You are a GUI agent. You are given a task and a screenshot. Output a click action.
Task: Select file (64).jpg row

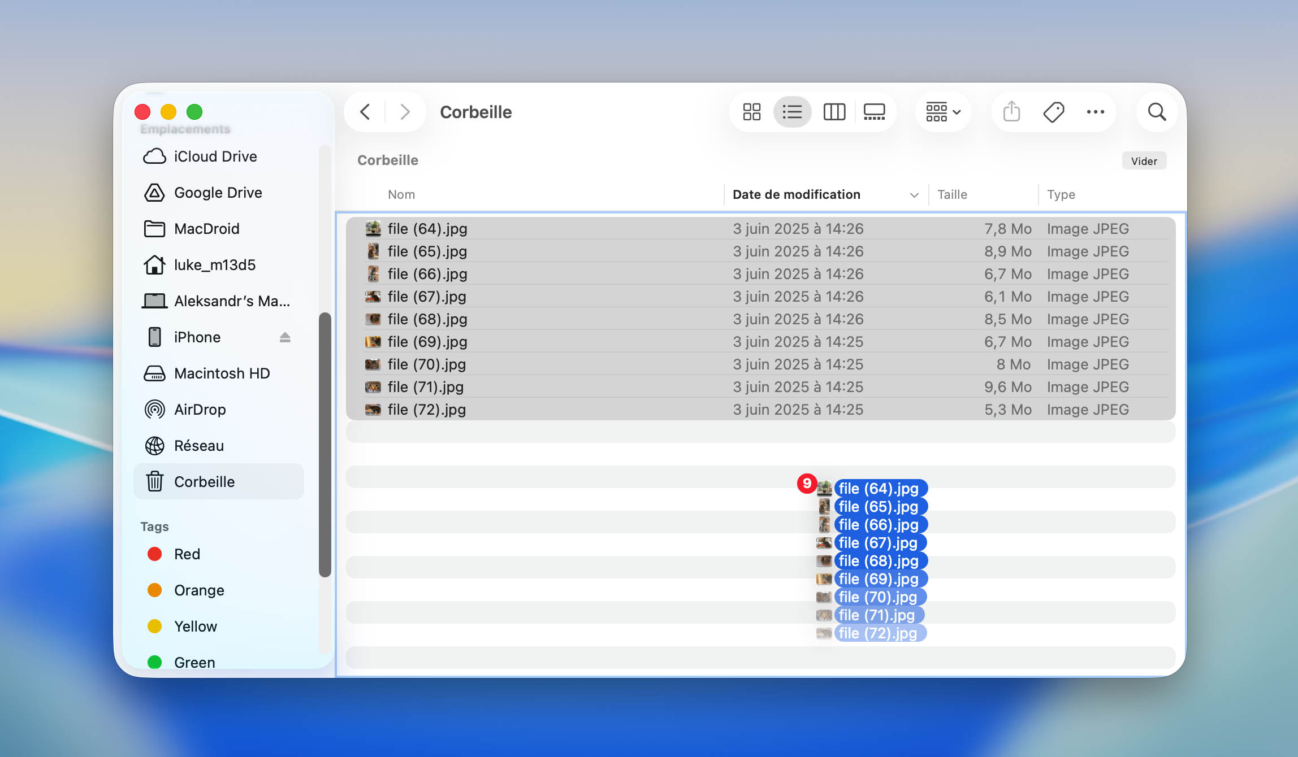(760, 229)
